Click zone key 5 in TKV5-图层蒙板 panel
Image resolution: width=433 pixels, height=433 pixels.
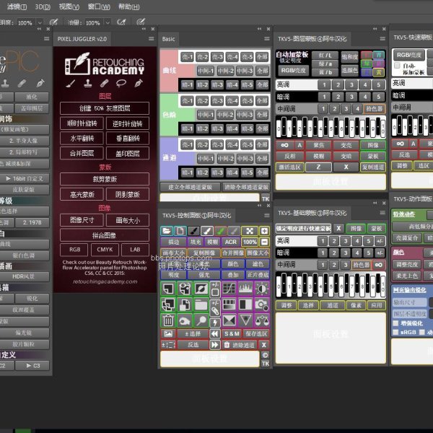331,128
